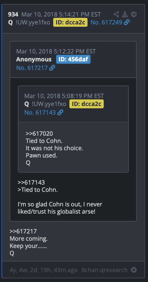Select the post number 934

pyautogui.click(x=13, y=14)
